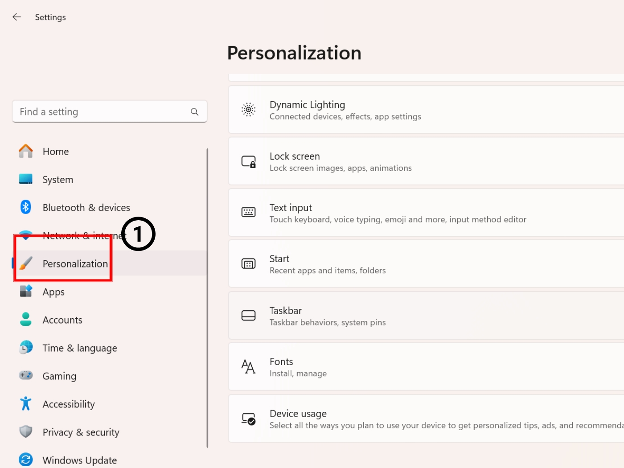Click the Start menu icon

click(x=248, y=264)
